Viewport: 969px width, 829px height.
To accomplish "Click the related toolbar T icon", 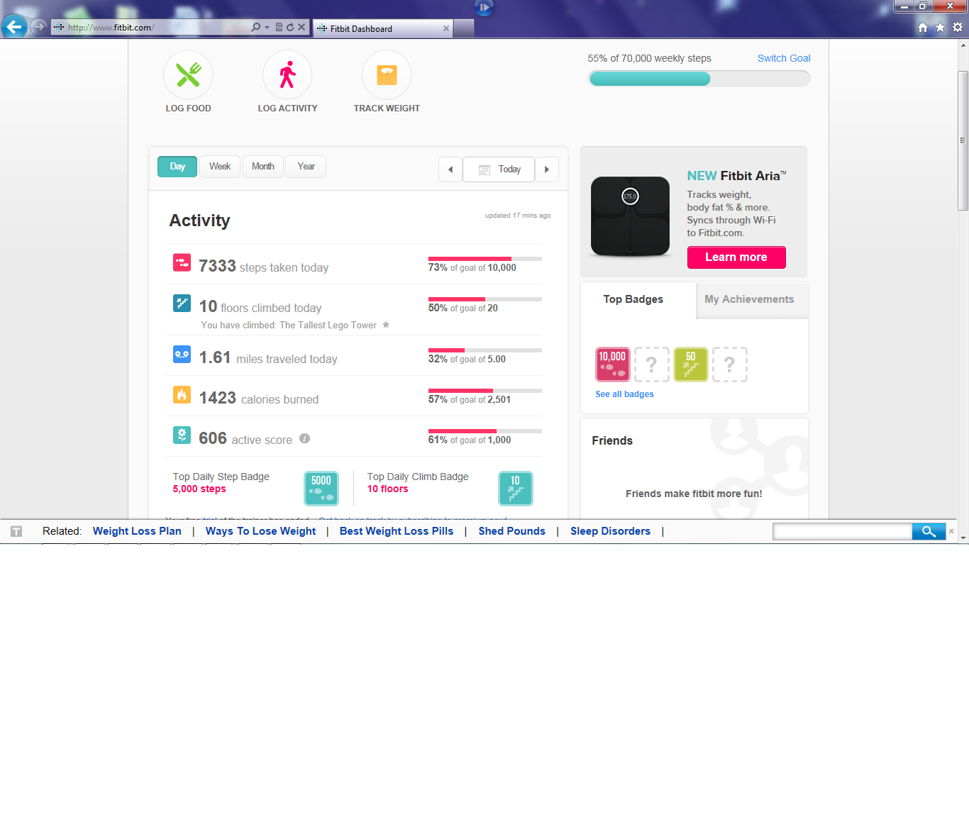I will [x=16, y=531].
